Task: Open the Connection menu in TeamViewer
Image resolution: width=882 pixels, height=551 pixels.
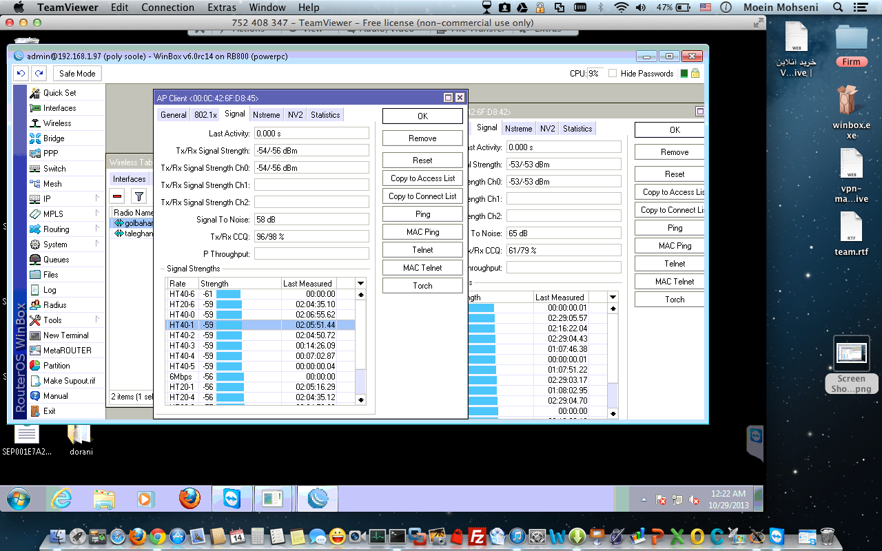Action: (x=167, y=8)
